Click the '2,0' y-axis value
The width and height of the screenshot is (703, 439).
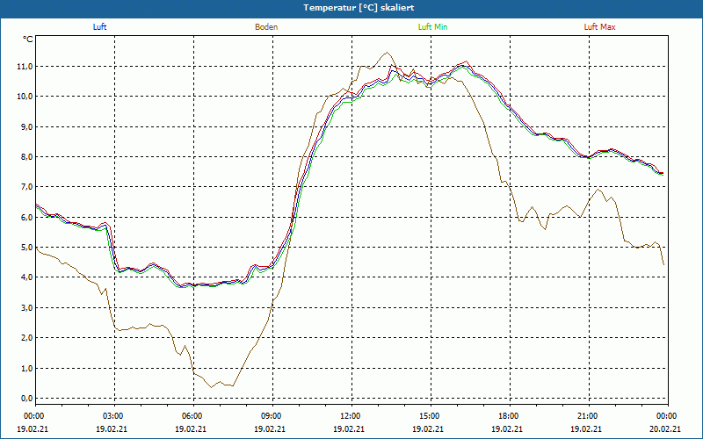click(26, 338)
